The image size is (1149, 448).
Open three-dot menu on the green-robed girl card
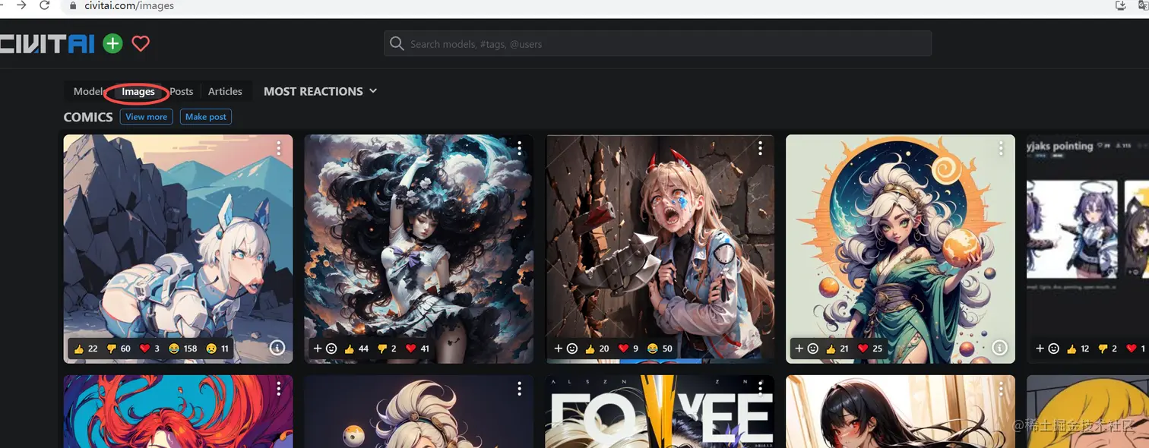click(x=1001, y=148)
